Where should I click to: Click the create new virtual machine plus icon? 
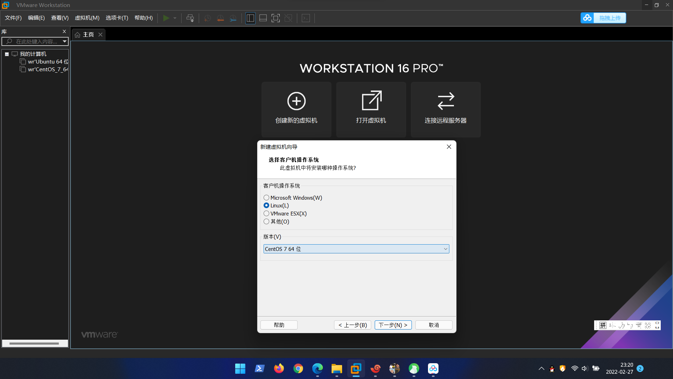[x=296, y=101]
